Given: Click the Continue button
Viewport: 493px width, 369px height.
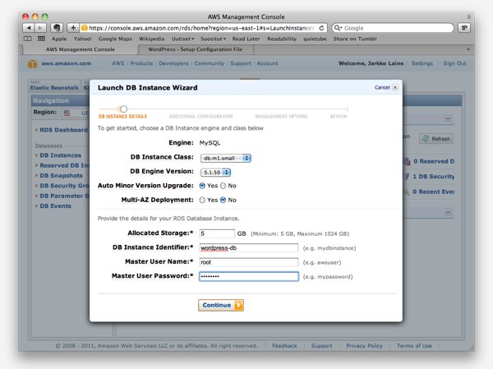Looking at the screenshot, I should click(221, 305).
